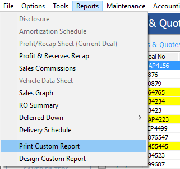The width and height of the screenshot is (180, 169).
Task: Open the Delivery Schedule report
Action: coord(74,130)
